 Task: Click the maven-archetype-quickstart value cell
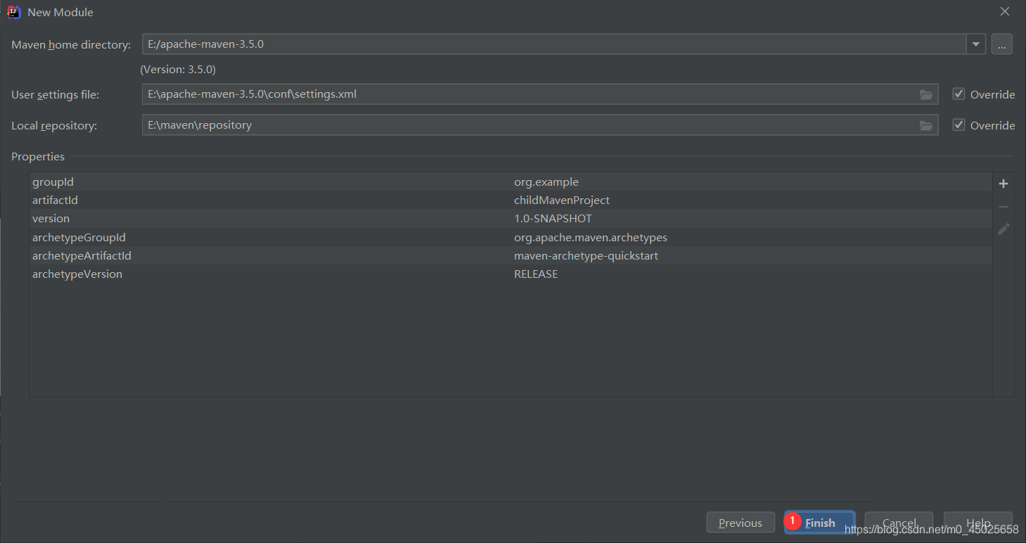pos(586,255)
